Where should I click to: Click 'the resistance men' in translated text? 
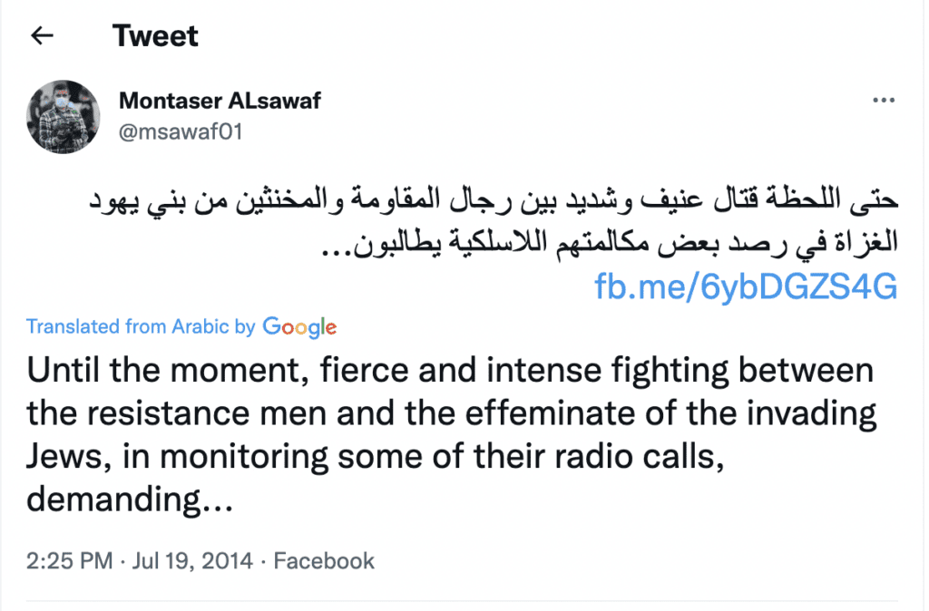(177, 413)
